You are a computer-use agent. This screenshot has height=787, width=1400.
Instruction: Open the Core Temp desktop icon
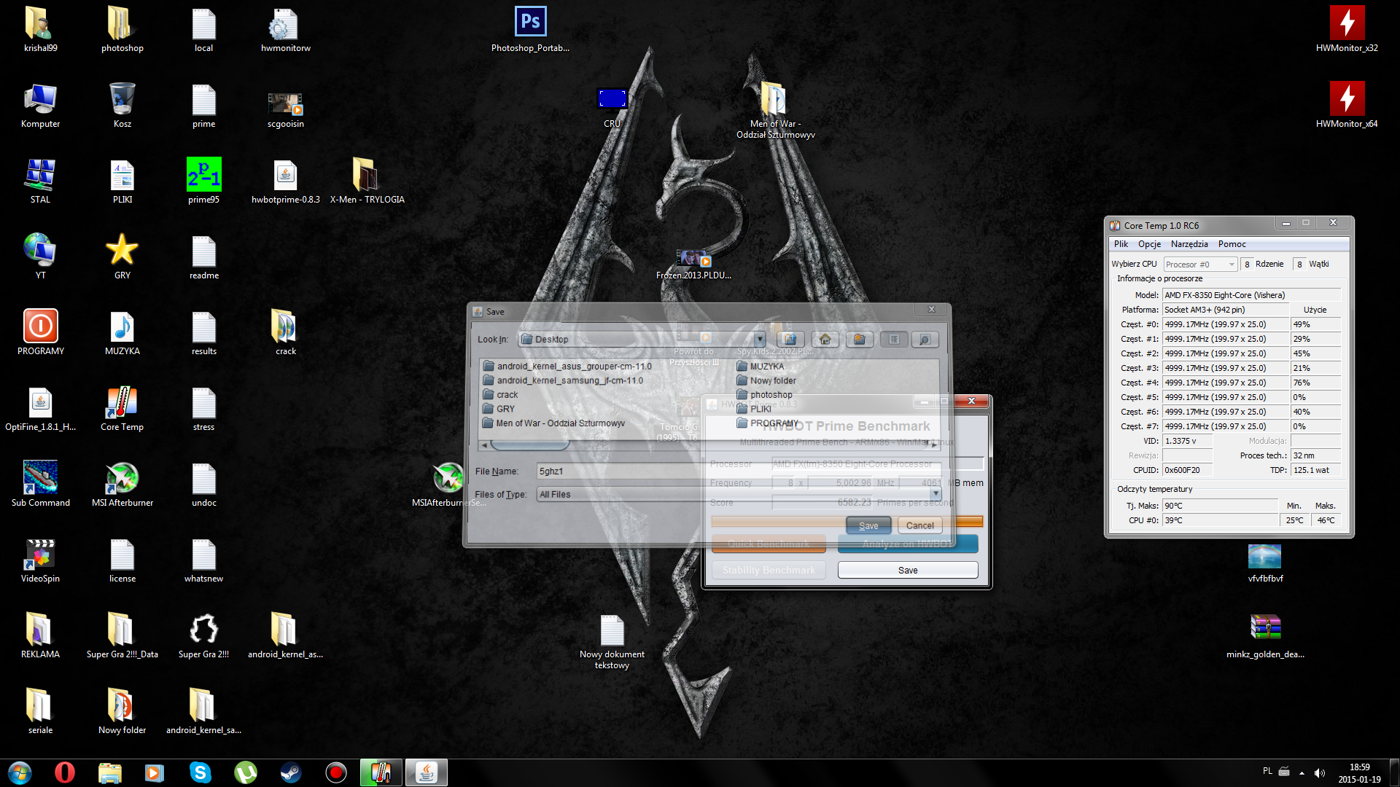click(122, 409)
